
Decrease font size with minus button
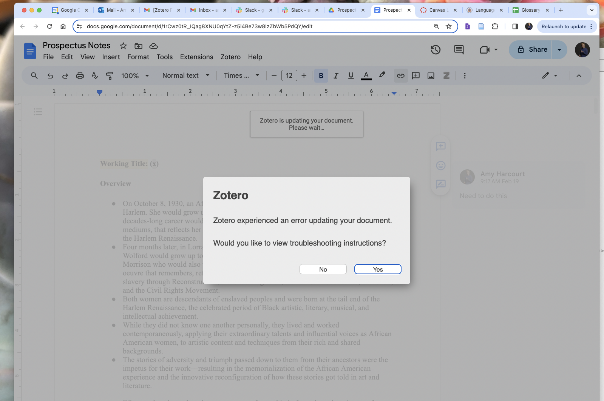[274, 75]
